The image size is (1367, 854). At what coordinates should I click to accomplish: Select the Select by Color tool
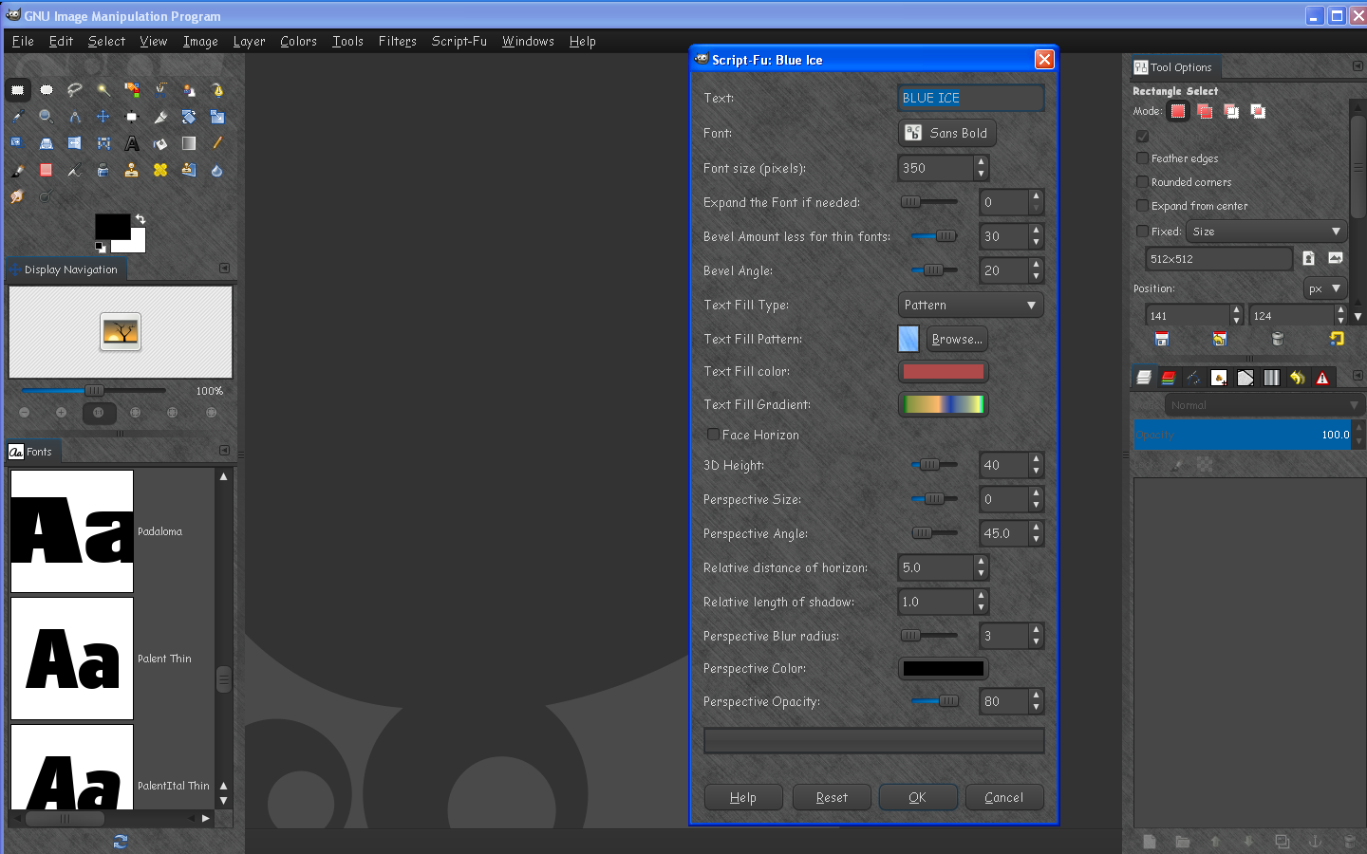[x=132, y=90]
